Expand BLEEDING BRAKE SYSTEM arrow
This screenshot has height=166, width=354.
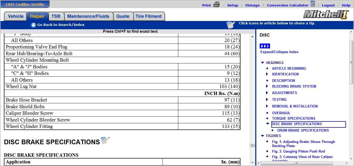click(x=267, y=86)
